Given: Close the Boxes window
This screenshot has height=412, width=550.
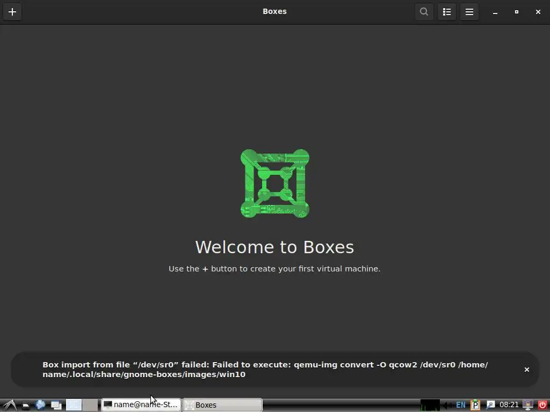Looking at the screenshot, I should tap(538, 12).
